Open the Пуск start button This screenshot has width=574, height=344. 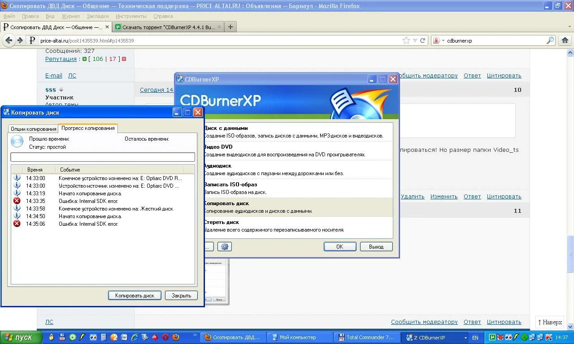(x=21, y=337)
